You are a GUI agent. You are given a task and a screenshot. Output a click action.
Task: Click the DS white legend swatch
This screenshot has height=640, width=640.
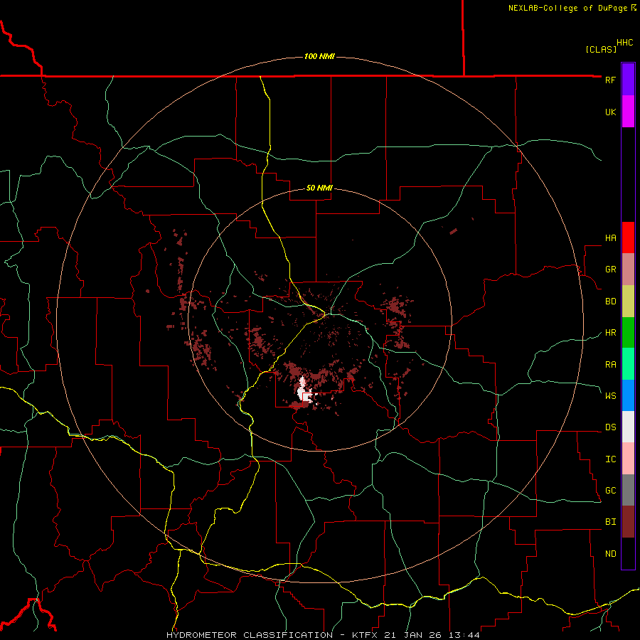(x=628, y=427)
